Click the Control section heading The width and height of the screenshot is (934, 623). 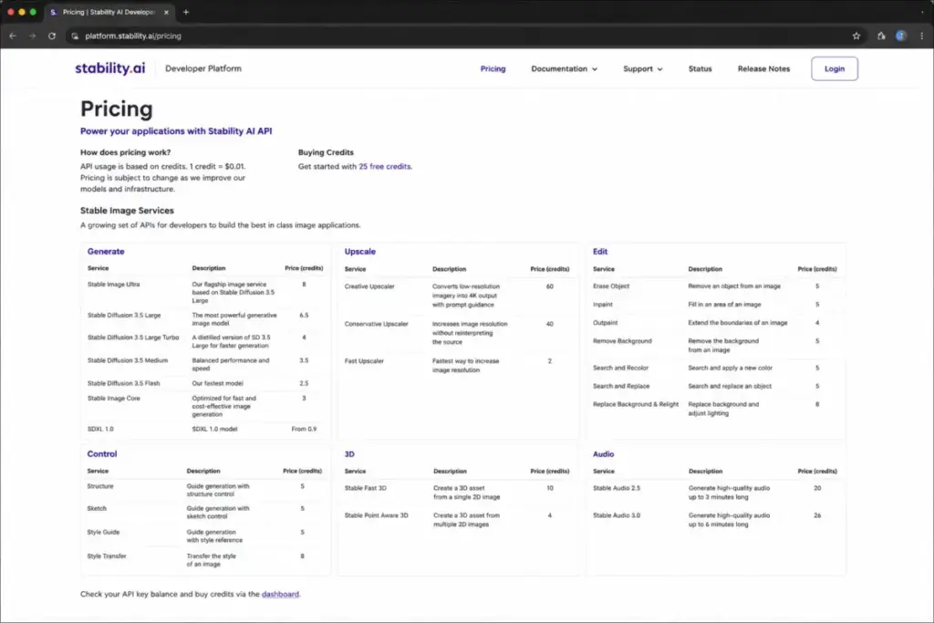[x=102, y=454]
